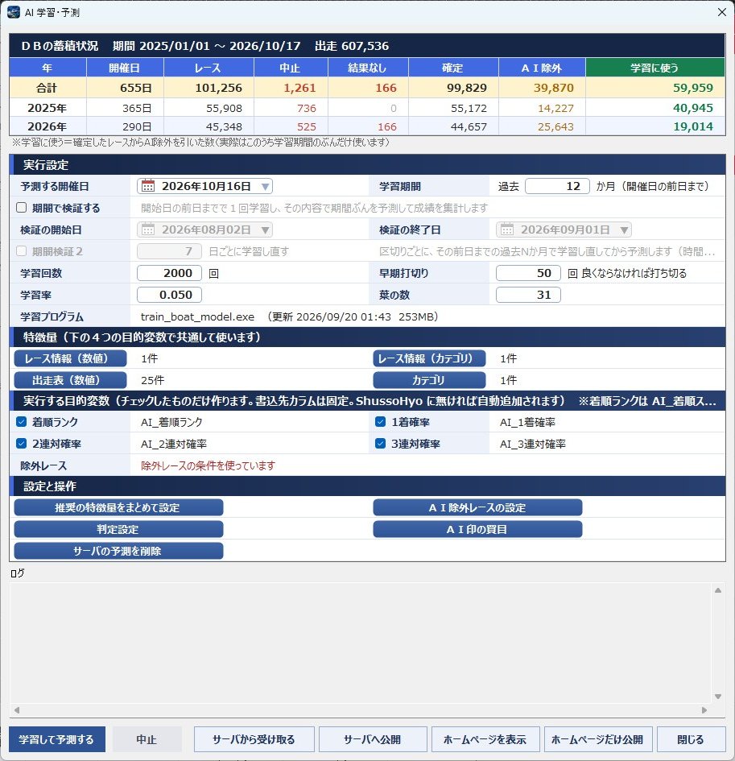Click the ＡＩ除外 column header
The width and height of the screenshot is (735, 761).
click(542, 68)
